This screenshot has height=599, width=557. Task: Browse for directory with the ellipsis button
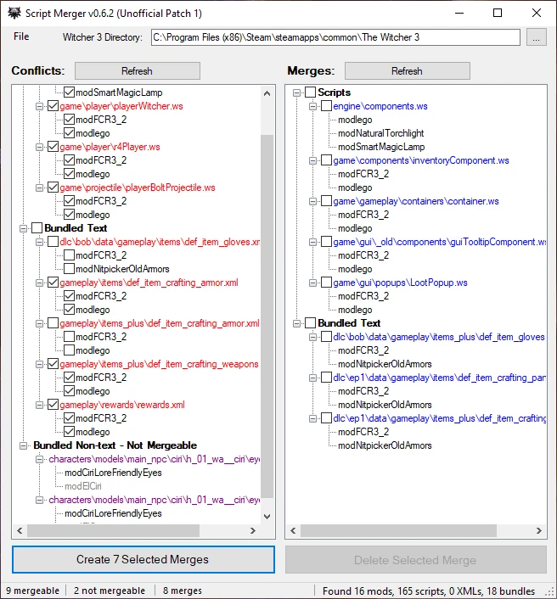[536, 37]
